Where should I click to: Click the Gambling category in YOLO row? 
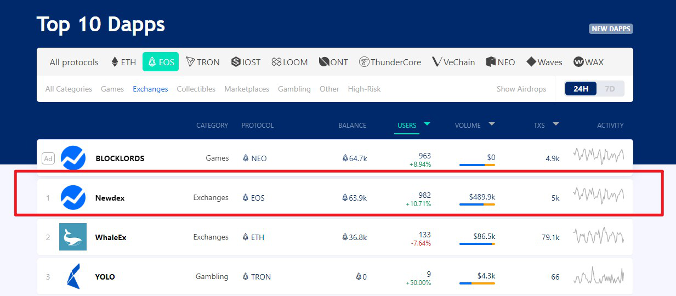[x=212, y=277]
